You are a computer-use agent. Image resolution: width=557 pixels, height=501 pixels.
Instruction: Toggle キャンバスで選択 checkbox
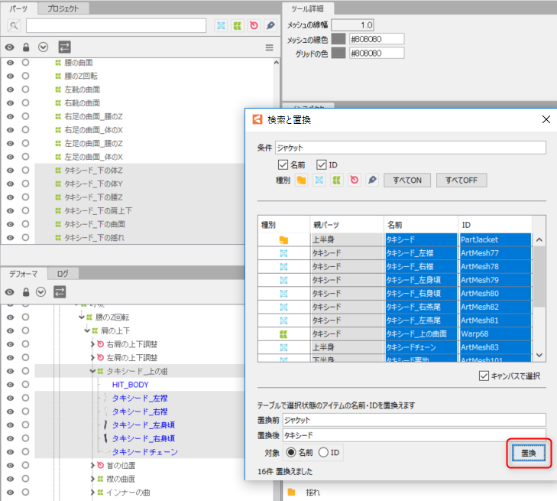point(484,376)
